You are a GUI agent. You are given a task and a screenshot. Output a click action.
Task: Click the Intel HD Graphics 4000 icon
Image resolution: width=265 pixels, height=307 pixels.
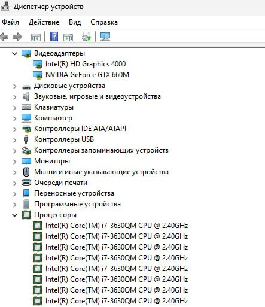click(38, 64)
